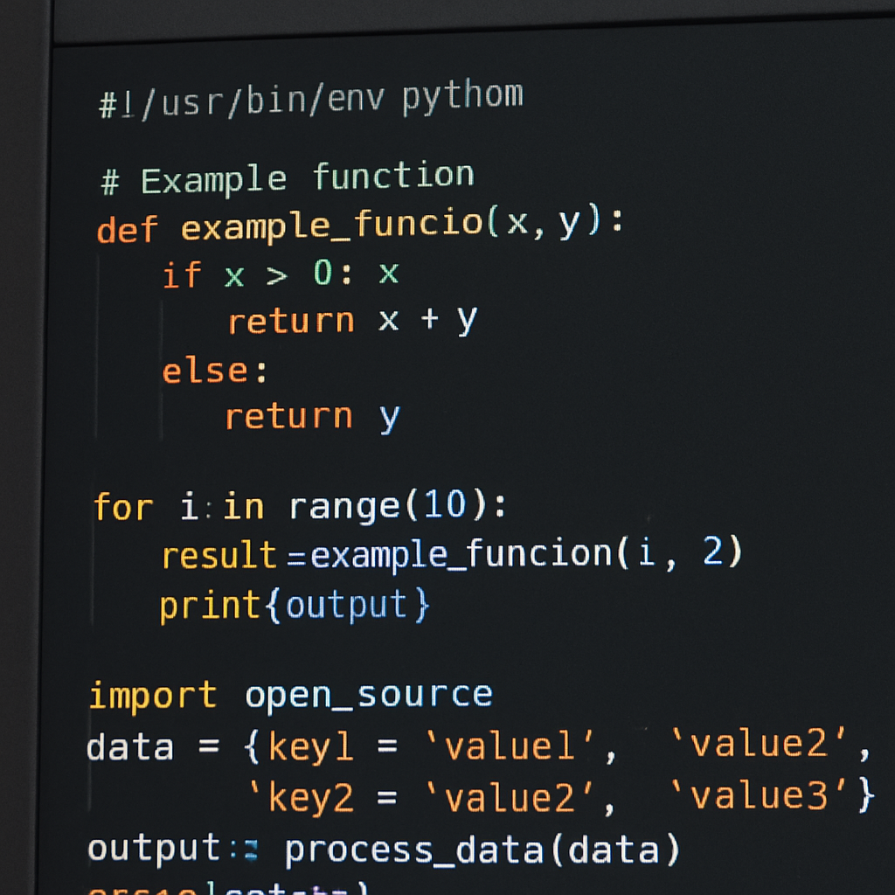Image resolution: width=895 pixels, height=895 pixels.
Task: Click the 'example_funcion(i, 2)' call
Action: point(525,553)
